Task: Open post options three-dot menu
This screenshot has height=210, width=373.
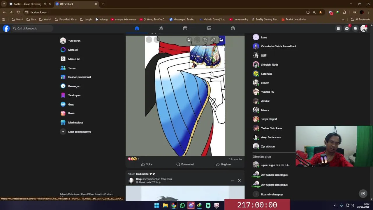Action: (233, 181)
